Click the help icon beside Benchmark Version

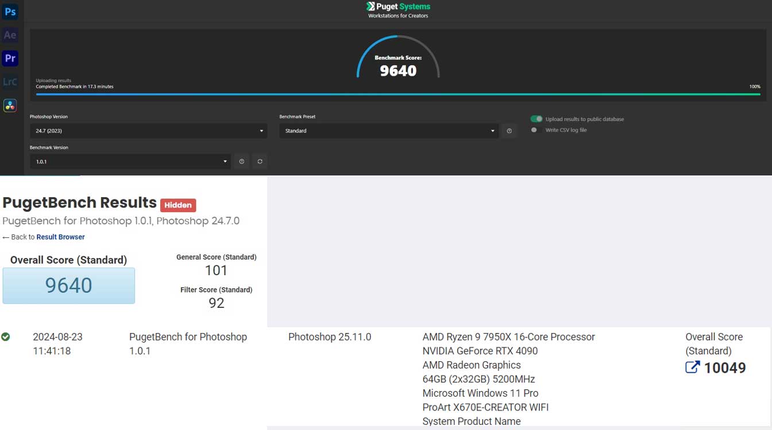coord(242,162)
